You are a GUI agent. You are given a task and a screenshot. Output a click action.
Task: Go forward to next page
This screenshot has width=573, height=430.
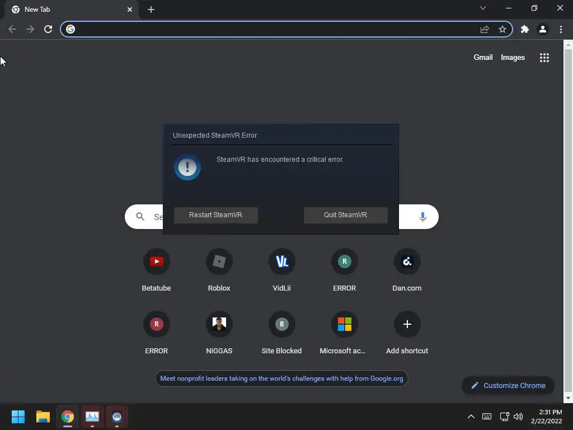pyautogui.click(x=30, y=29)
